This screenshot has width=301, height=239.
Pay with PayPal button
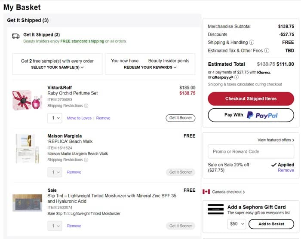(251, 115)
